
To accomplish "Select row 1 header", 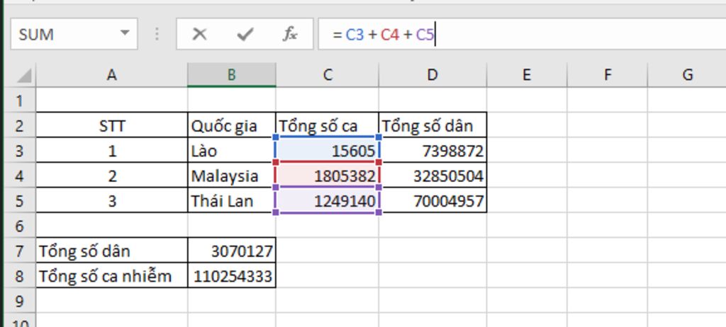I will point(19,100).
